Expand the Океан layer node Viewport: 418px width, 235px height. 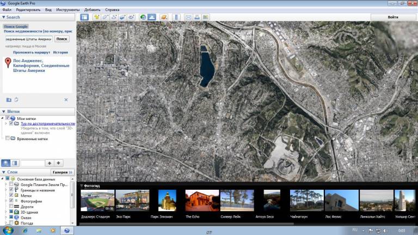pyautogui.click(x=6, y=218)
